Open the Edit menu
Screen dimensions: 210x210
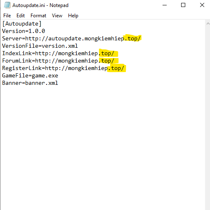tap(21, 16)
